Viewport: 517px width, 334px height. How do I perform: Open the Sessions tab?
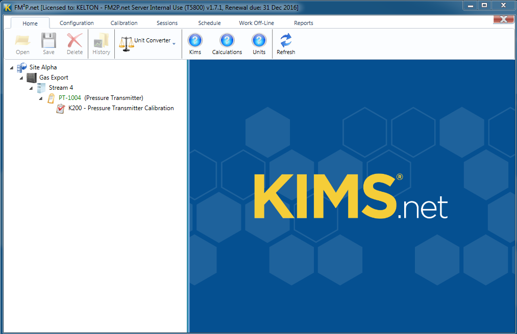pos(167,23)
